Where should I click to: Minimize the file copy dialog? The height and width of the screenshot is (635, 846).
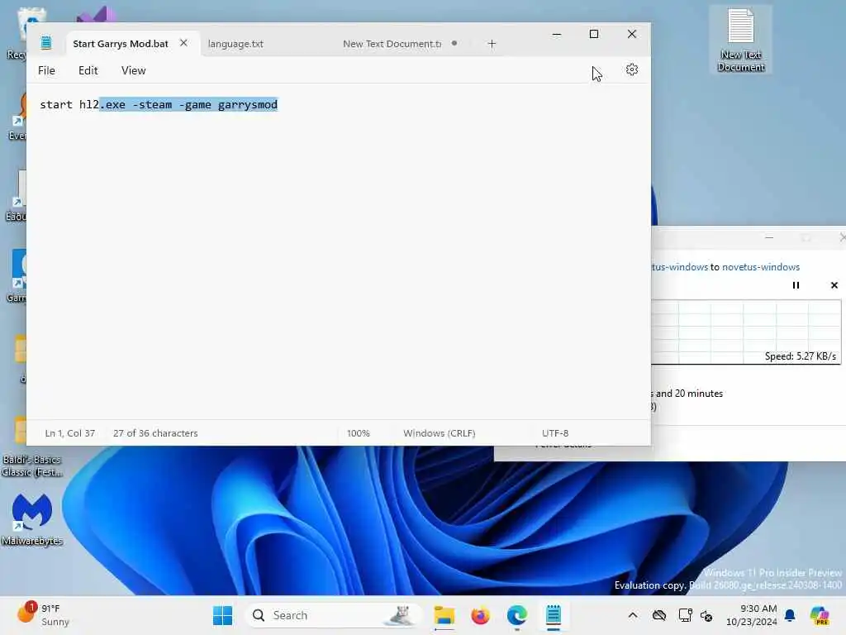click(x=769, y=237)
